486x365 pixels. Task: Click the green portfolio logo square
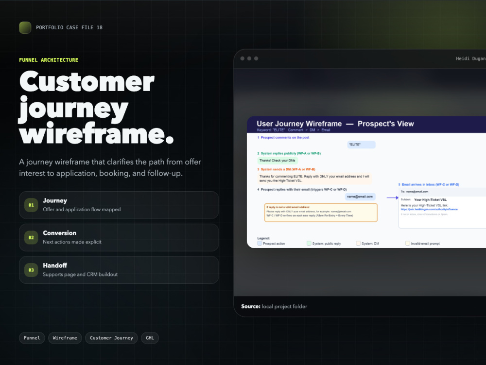(25, 28)
